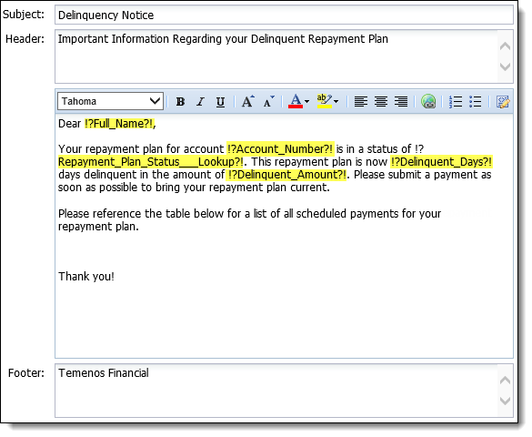Click the Header scroll down arrow

pos(506,66)
